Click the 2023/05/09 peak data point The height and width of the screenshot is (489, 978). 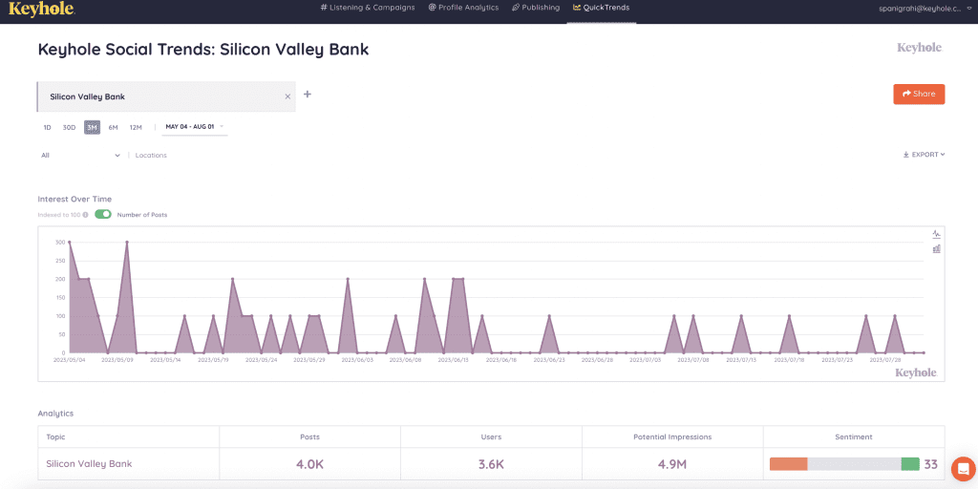coord(127,242)
